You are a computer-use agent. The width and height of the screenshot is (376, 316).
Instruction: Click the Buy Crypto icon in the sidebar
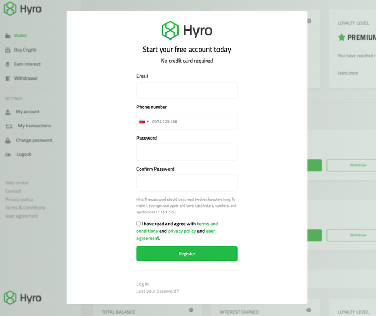(8, 50)
